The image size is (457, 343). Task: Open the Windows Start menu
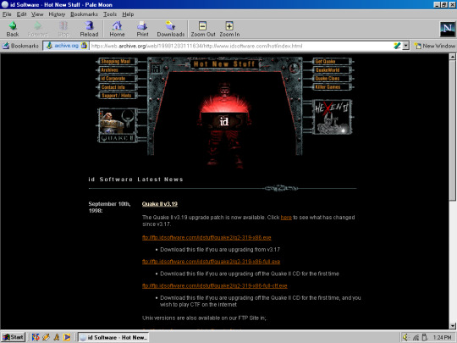pos(14,337)
